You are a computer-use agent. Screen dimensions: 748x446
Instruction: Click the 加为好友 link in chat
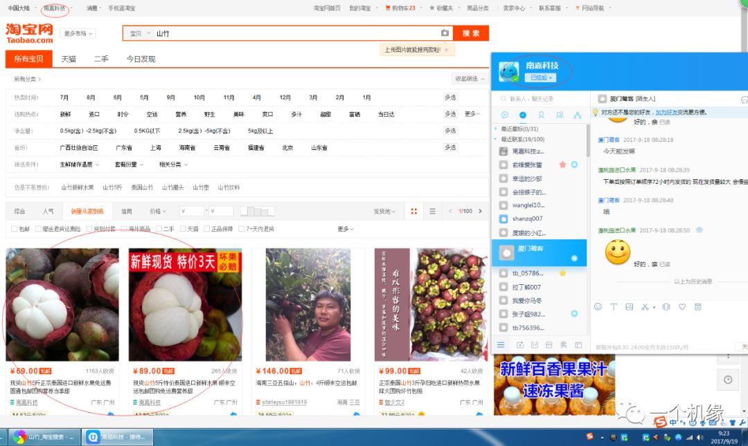pos(666,113)
